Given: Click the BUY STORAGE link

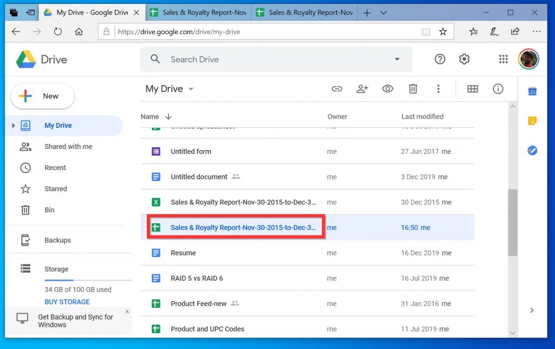Looking at the screenshot, I should 67,302.
